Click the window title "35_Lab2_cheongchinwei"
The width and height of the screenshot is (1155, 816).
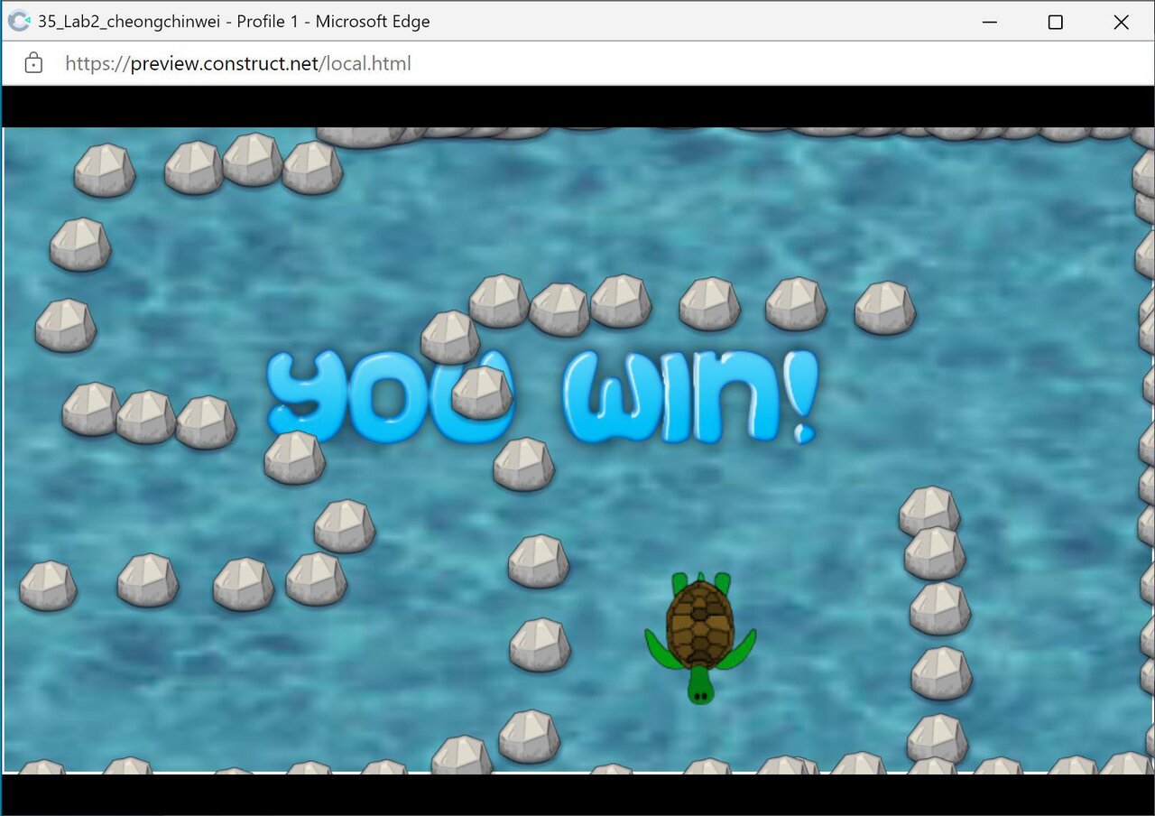129,21
